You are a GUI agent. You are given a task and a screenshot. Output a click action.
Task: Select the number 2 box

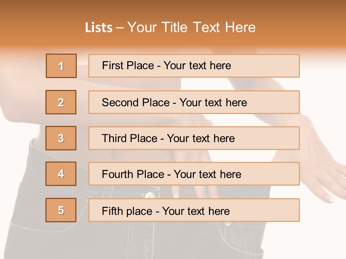pos(61,102)
